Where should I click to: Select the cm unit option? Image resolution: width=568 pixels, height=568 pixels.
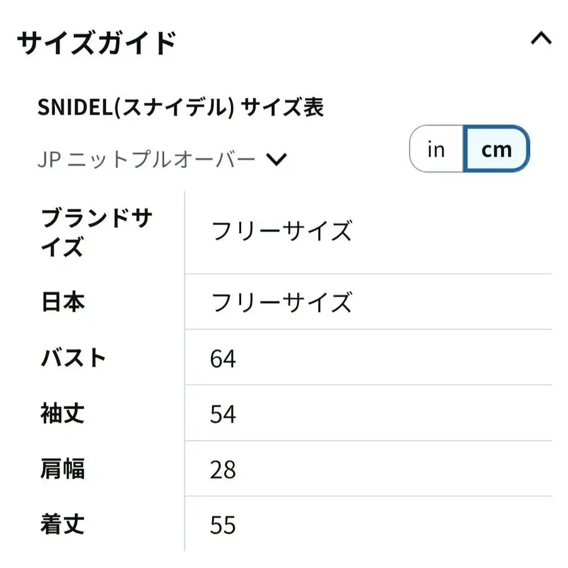tap(497, 149)
